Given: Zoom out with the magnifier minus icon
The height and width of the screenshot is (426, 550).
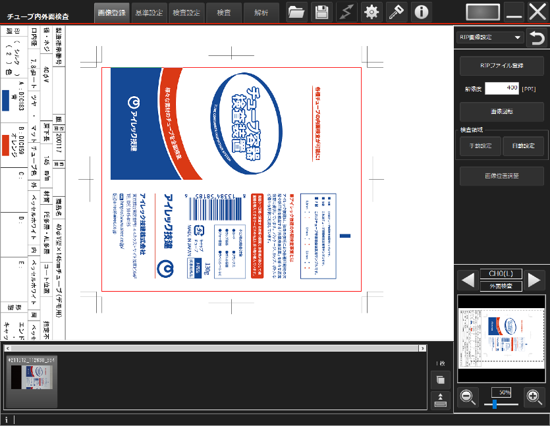Looking at the screenshot, I should [x=468, y=397].
